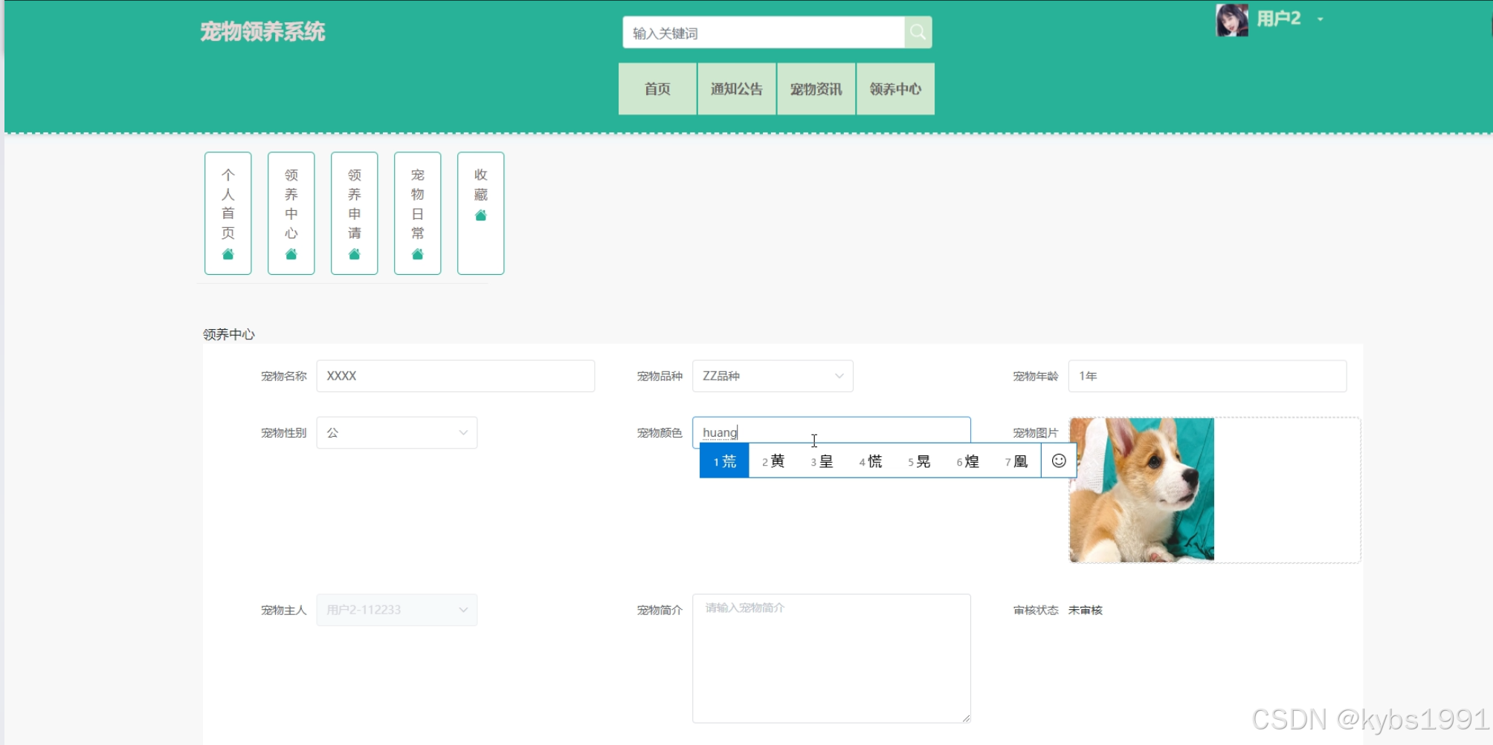The image size is (1493, 745).
Task: Open the 收藏 side card
Action: pos(481,213)
